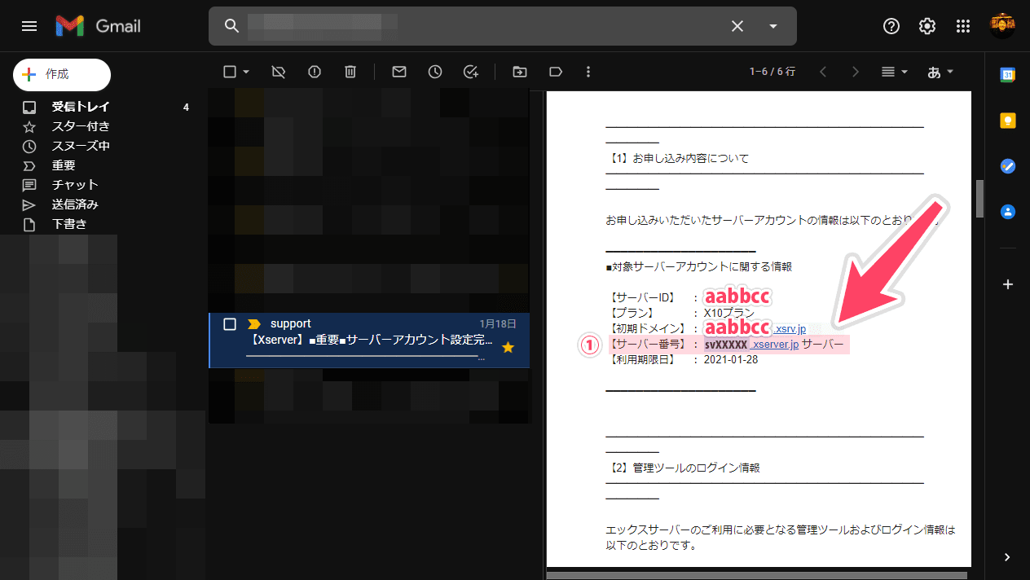
Task: Check the support email checkbox
Action: pyautogui.click(x=230, y=324)
